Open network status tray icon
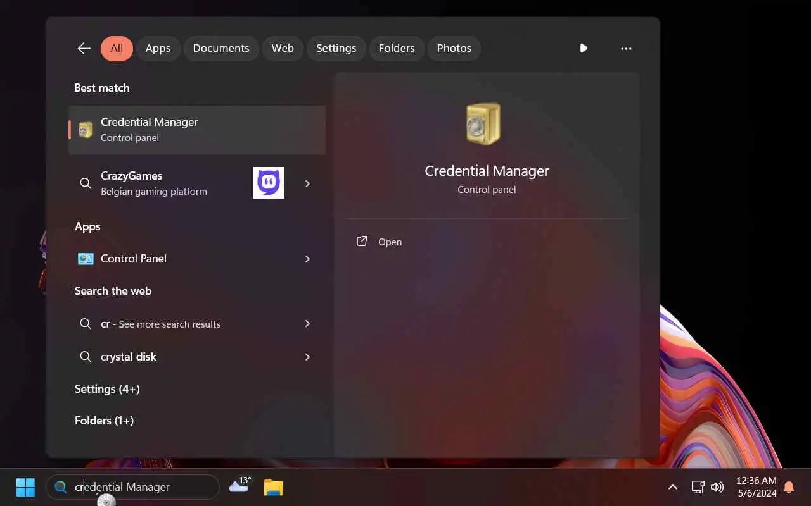 (698, 487)
